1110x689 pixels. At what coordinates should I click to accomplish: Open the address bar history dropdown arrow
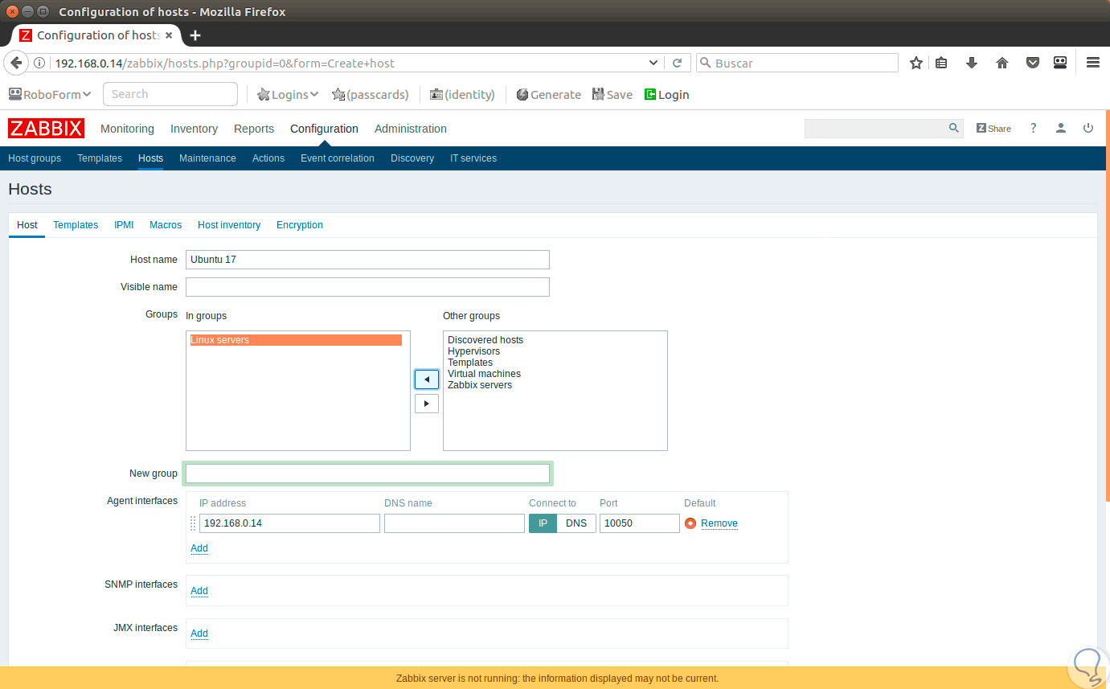click(653, 63)
